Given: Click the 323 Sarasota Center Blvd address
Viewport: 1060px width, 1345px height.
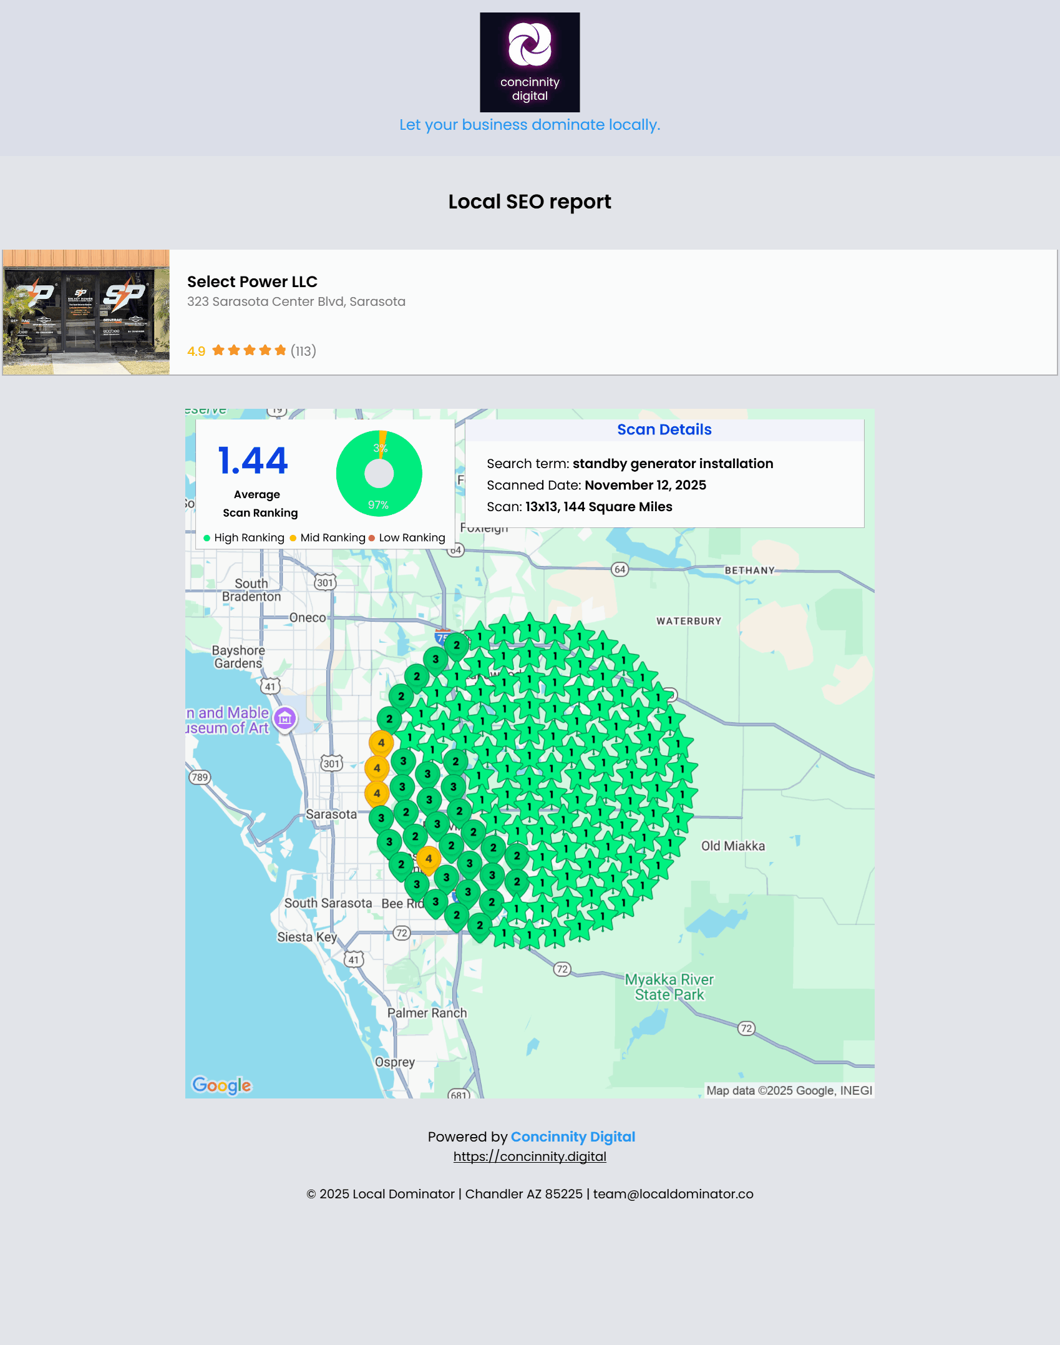Looking at the screenshot, I should tap(296, 301).
